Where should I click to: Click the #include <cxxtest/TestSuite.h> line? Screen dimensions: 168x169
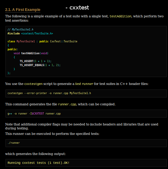(30, 33)
